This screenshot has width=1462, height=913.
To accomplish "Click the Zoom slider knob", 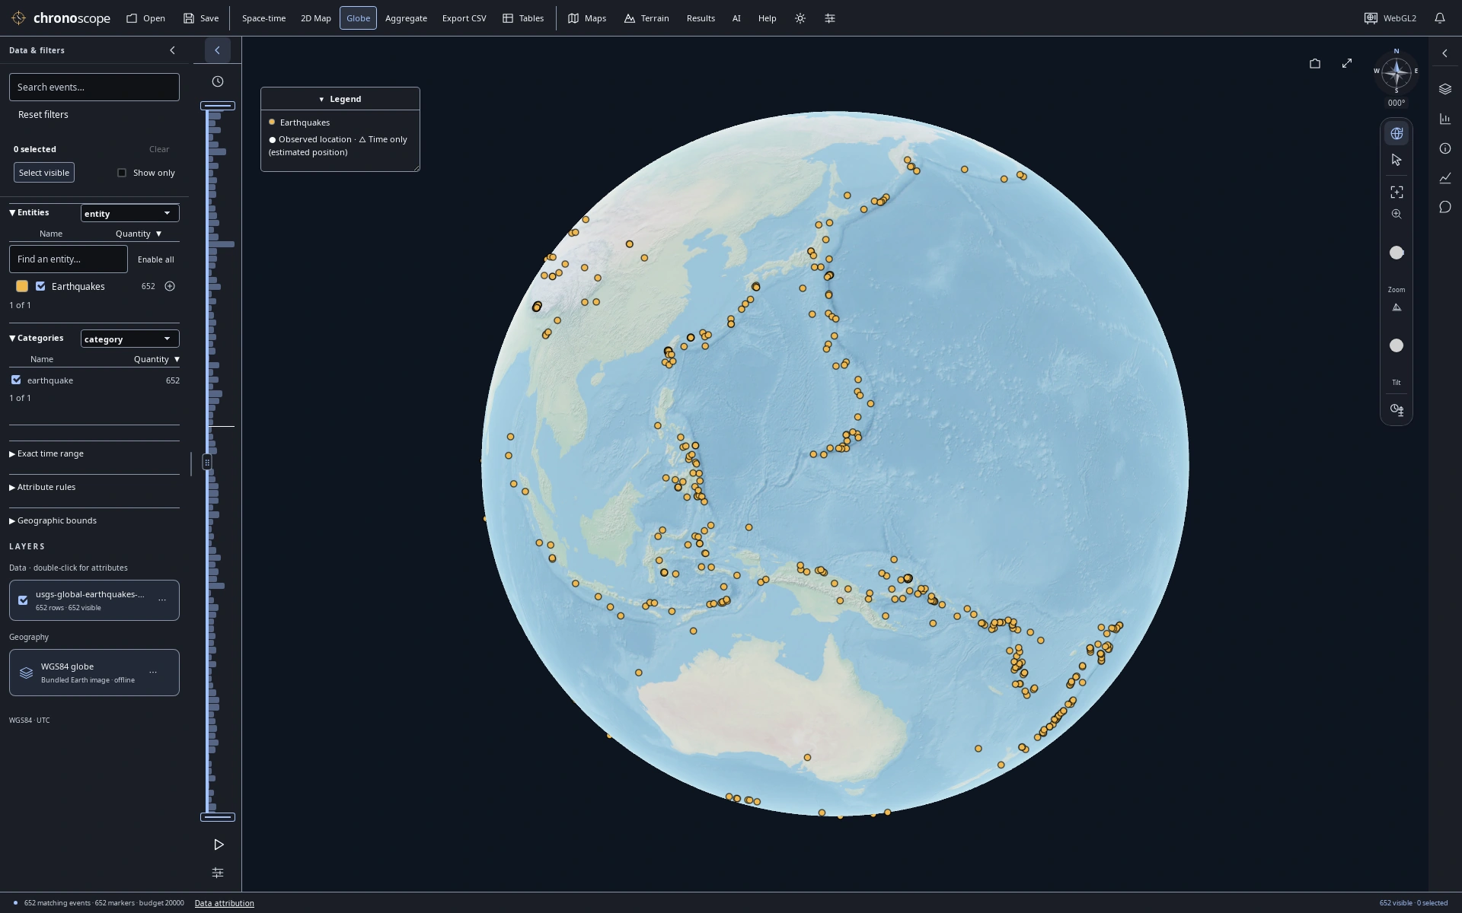I will [x=1397, y=253].
